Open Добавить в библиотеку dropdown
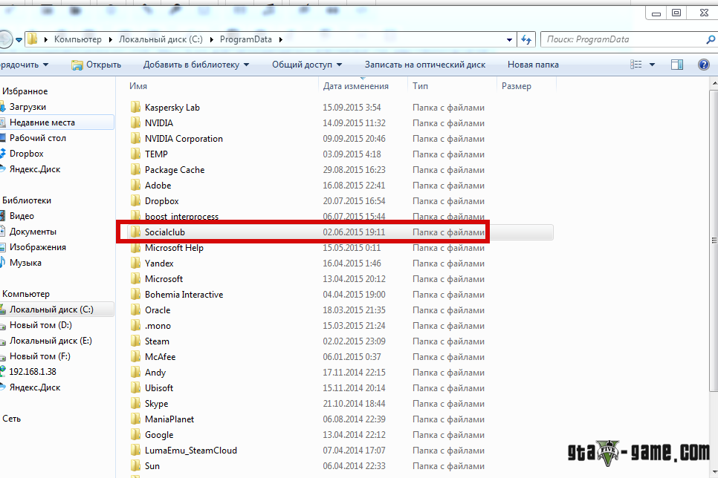This screenshot has height=478, width=718. (246, 65)
